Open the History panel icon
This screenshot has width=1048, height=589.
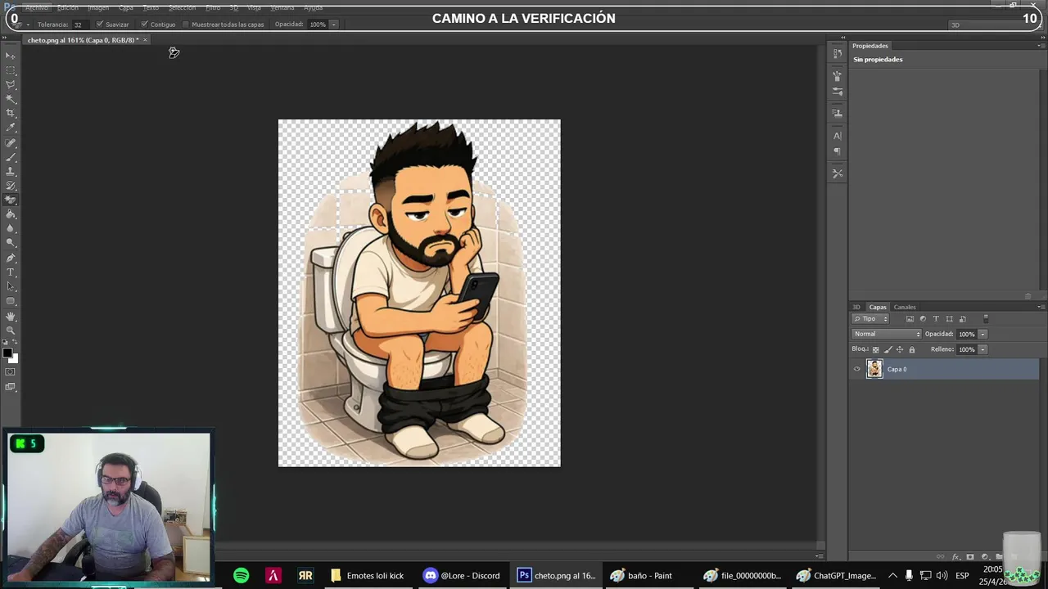click(837, 54)
